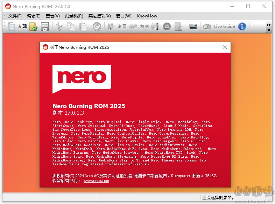275x204 pixels.
Task: Click the 刻录 burn toolbar label
Action: [x=122, y=27]
